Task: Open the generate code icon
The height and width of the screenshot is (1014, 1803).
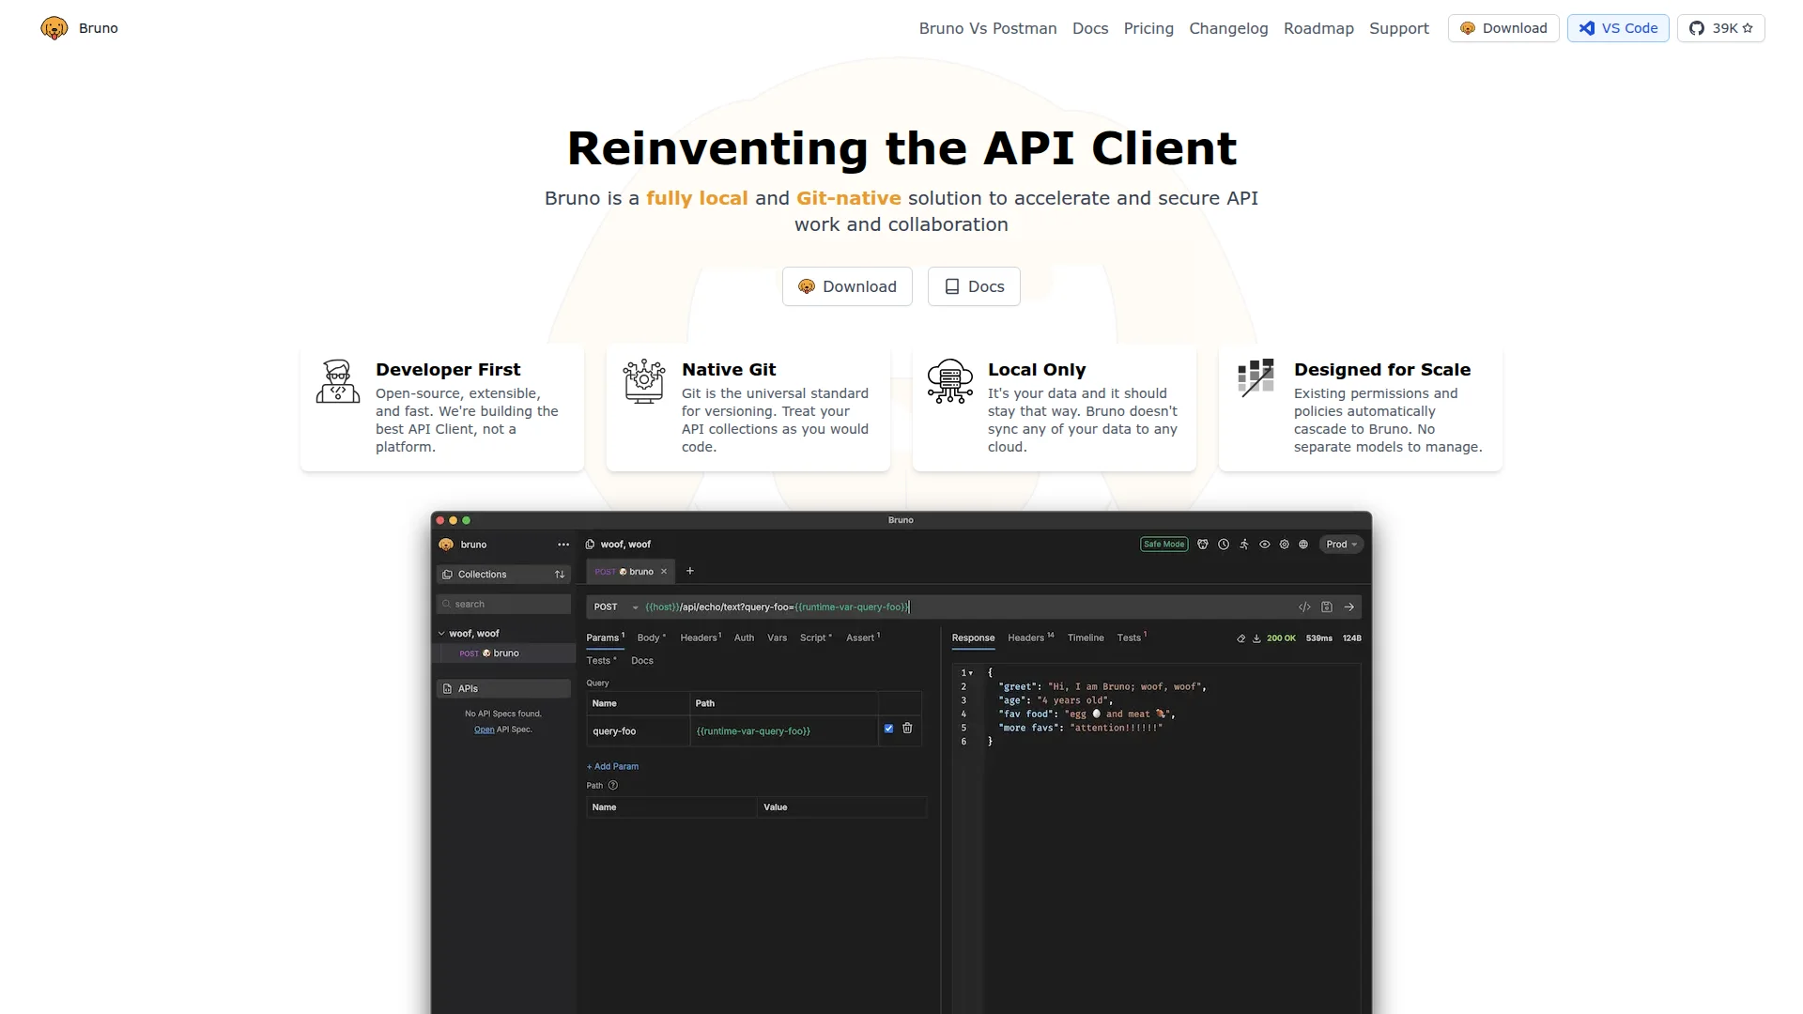Action: pos(1304,607)
